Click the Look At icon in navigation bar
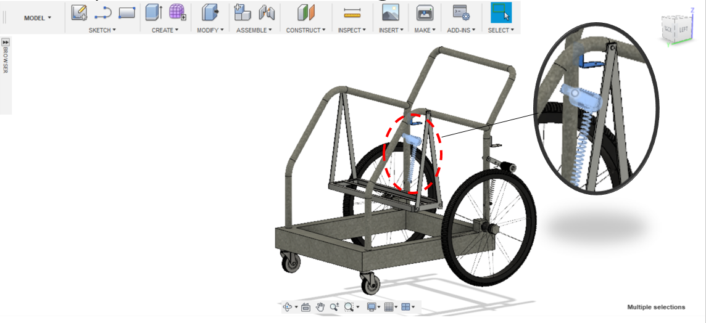 305,307
